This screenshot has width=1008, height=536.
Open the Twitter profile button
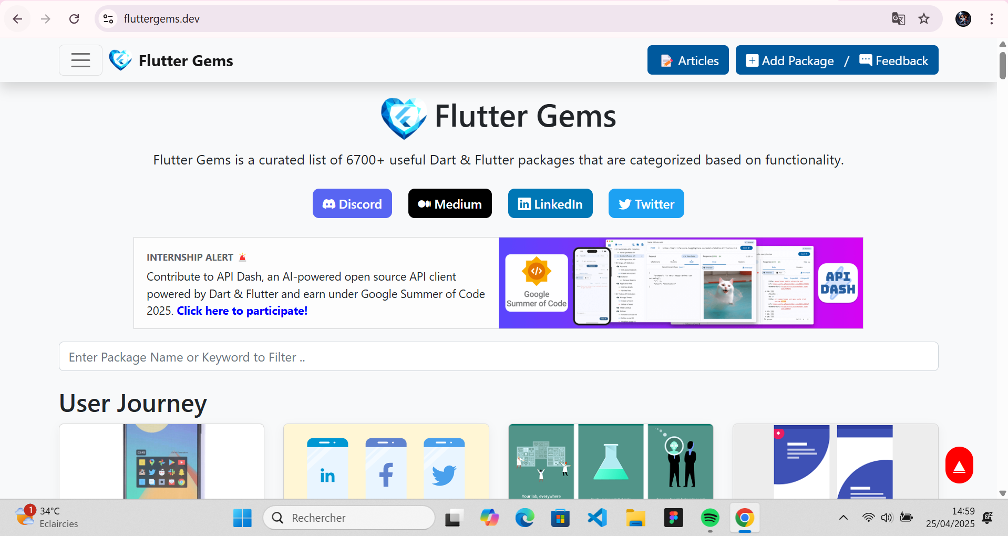click(646, 203)
